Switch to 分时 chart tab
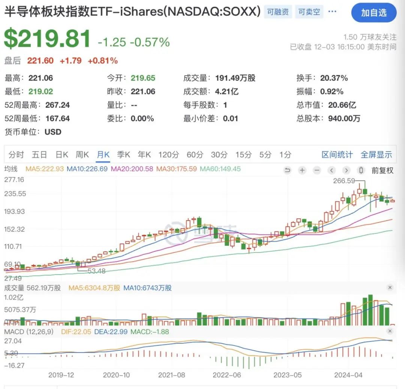The height and width of the screenshot is (389, 405). pos(16,155)
